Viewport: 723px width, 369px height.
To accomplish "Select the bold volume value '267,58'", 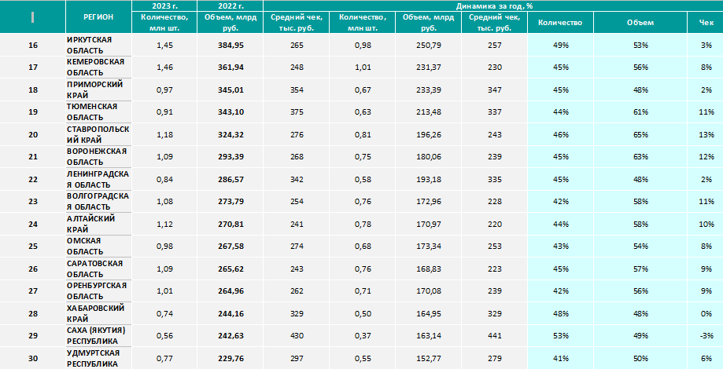I will click(x=231, y=247).
